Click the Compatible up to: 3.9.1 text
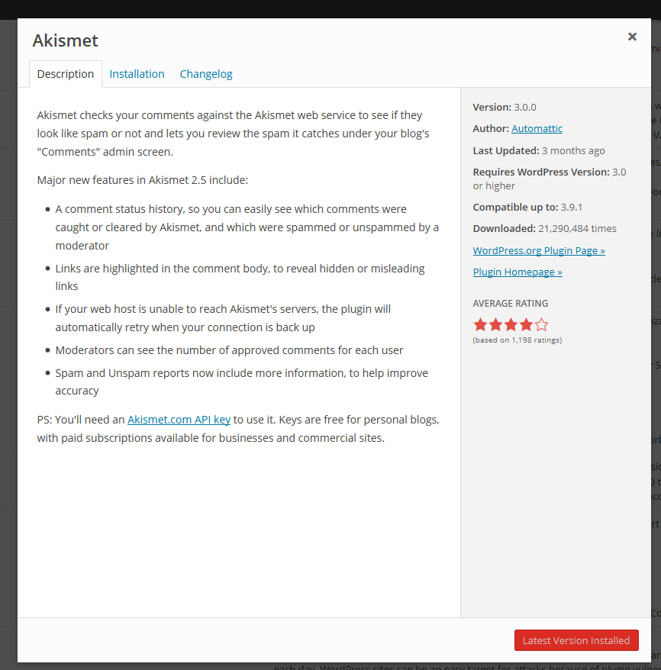Image resolution: width=661 pixels, height=670 pixels. [527, 208]
